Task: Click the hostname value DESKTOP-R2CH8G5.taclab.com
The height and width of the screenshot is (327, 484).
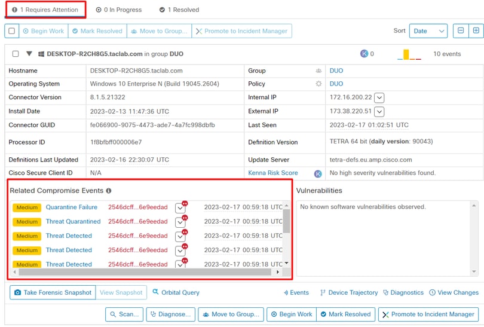Action: [136, 71]
